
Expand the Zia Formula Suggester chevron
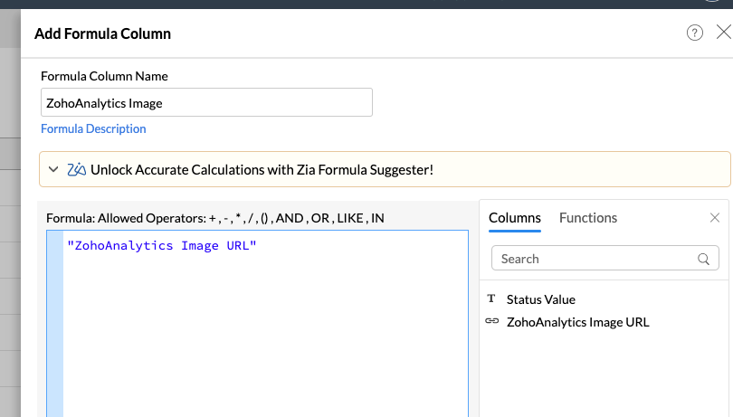pos(54,169)
